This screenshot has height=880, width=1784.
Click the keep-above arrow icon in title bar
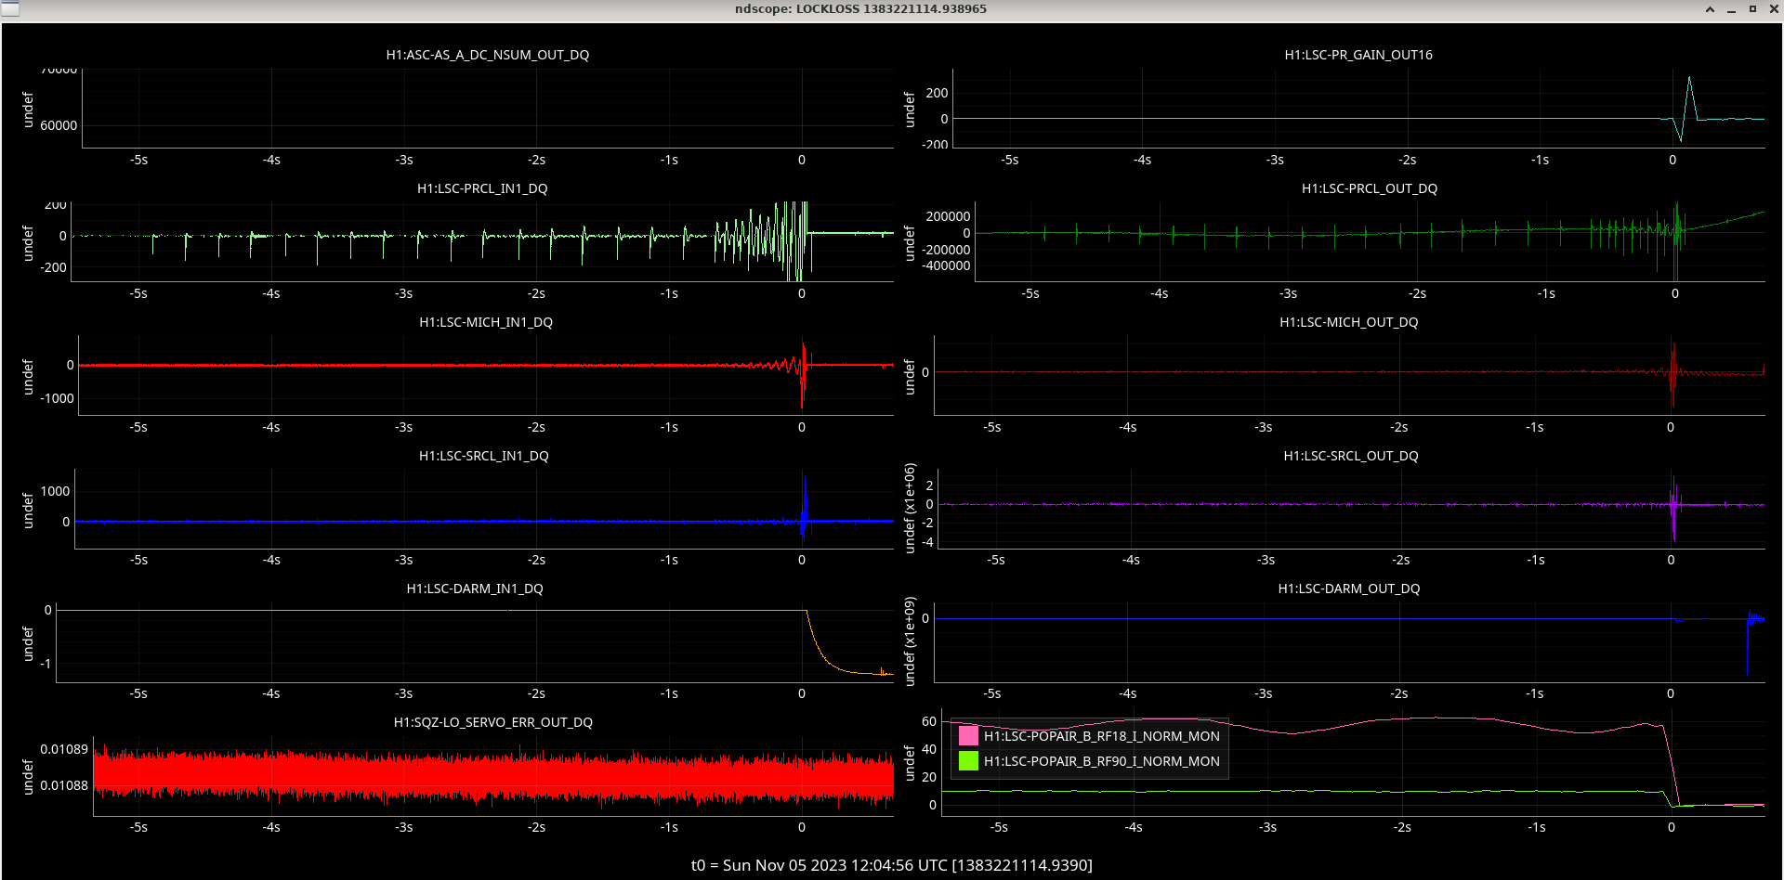coord(1710,9)
